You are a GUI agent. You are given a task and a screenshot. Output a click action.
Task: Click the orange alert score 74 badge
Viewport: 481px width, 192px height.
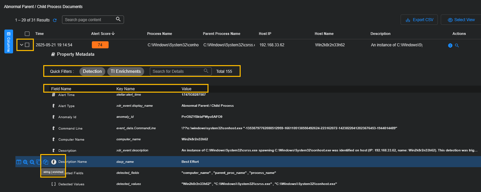(100, 45)
